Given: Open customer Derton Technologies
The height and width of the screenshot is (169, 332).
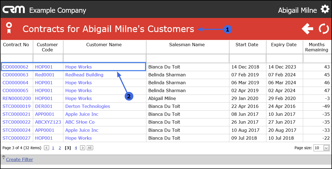Looking at the screenshot, I should pyautogui.click(x=88, y=106).
